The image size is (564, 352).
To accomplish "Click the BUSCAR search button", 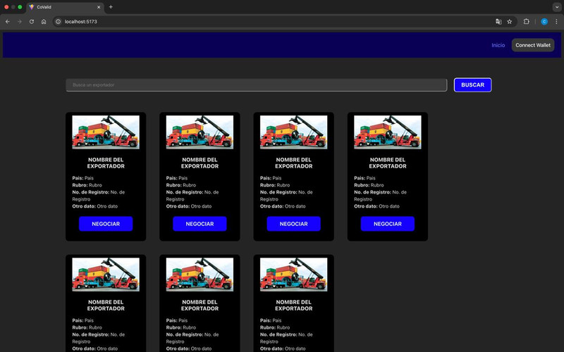I will coord(472,84).
